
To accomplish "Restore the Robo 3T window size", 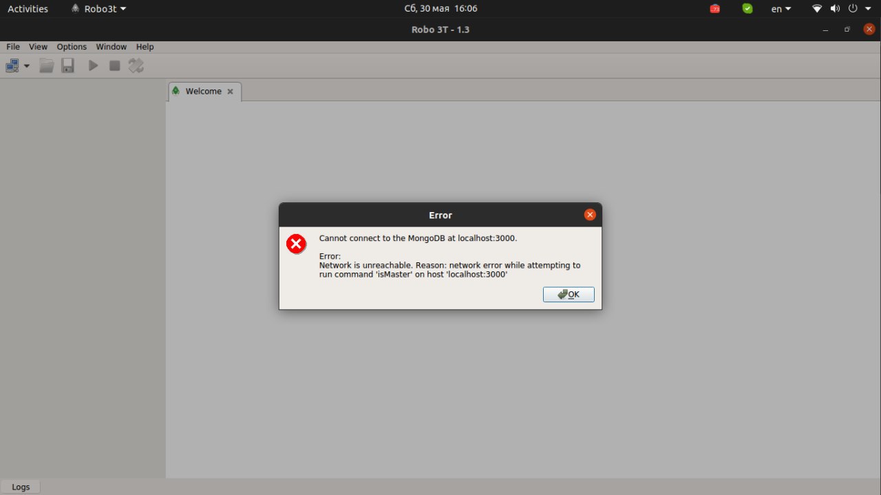I will click(847, 30).
